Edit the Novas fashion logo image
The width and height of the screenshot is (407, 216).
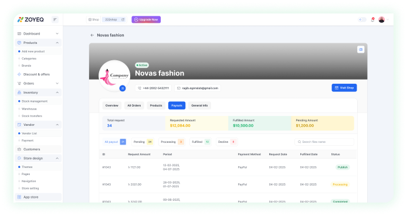point(123,88)
